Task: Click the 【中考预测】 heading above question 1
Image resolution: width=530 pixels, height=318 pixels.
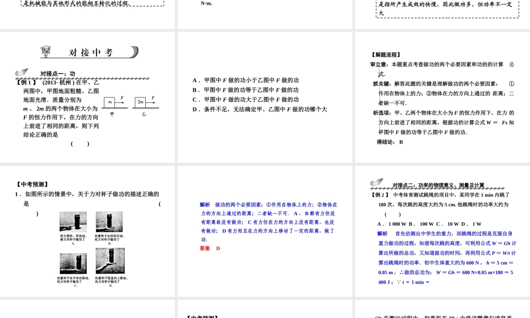Action: [32, 184]
